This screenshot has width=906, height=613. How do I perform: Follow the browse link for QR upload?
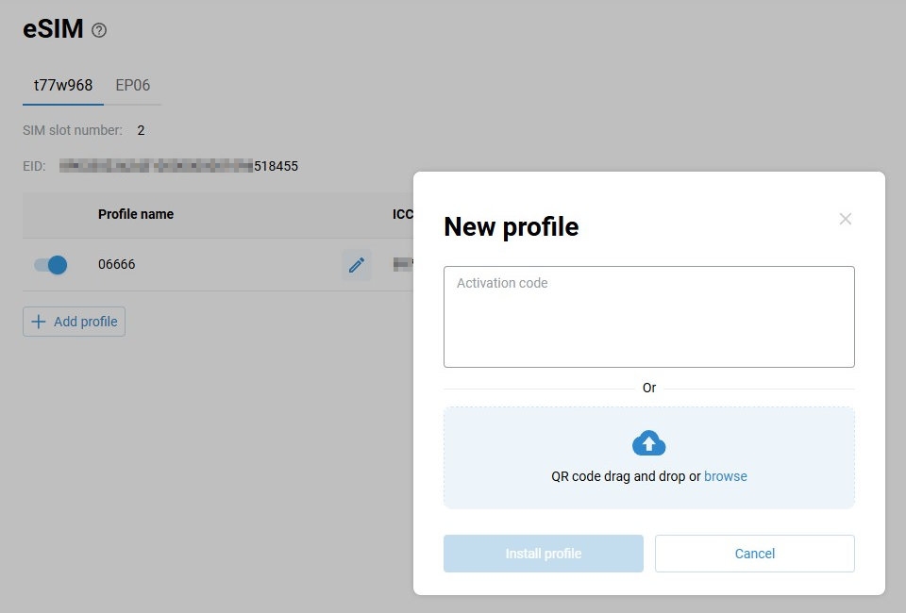pyautogui.click(x=726, y=476)
